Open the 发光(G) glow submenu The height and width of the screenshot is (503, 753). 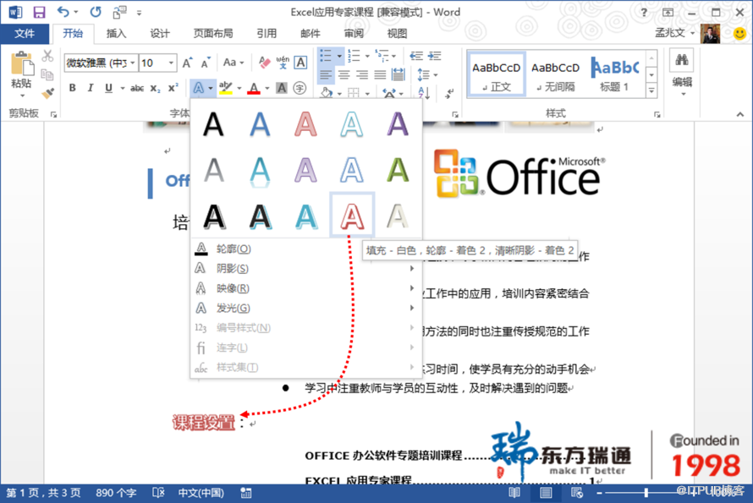[305, 308]
